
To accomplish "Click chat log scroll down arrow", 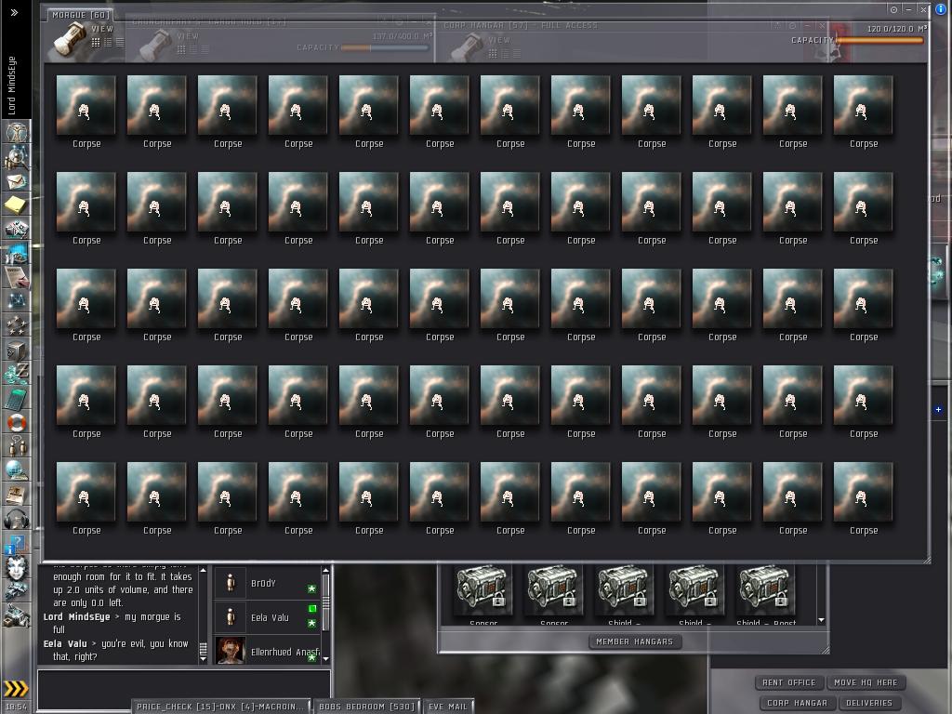I will pos(203,659).
